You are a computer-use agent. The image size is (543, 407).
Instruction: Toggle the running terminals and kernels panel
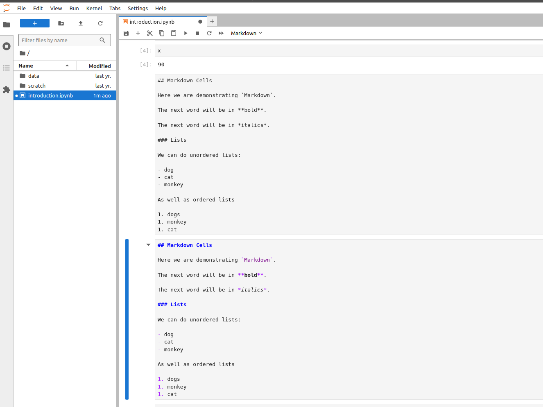7,46
